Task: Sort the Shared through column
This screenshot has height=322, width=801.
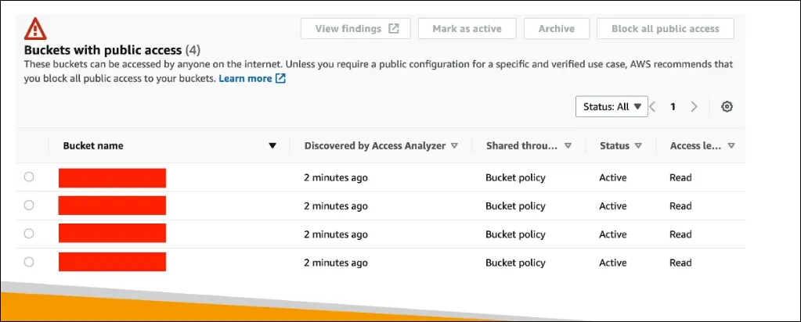Action: (568, 146)
